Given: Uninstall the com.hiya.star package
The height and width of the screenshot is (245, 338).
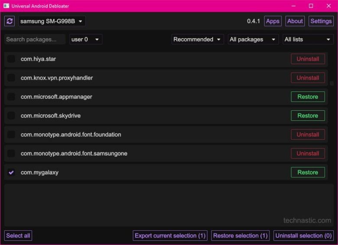Looking at the screenshot, I should tap(308, 59).
